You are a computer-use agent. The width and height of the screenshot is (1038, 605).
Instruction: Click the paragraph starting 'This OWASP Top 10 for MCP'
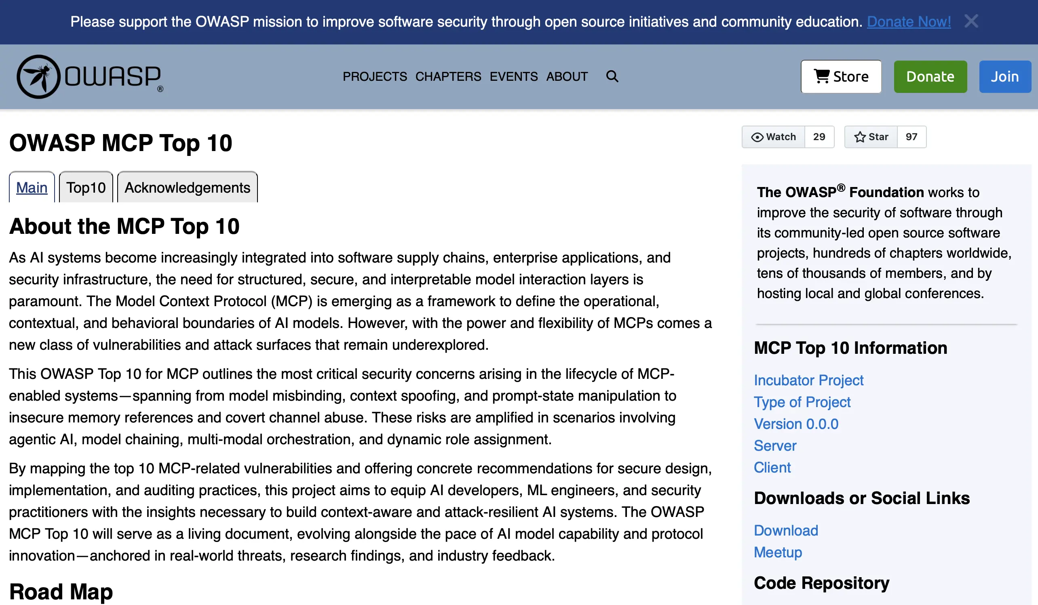coord(342,406)
